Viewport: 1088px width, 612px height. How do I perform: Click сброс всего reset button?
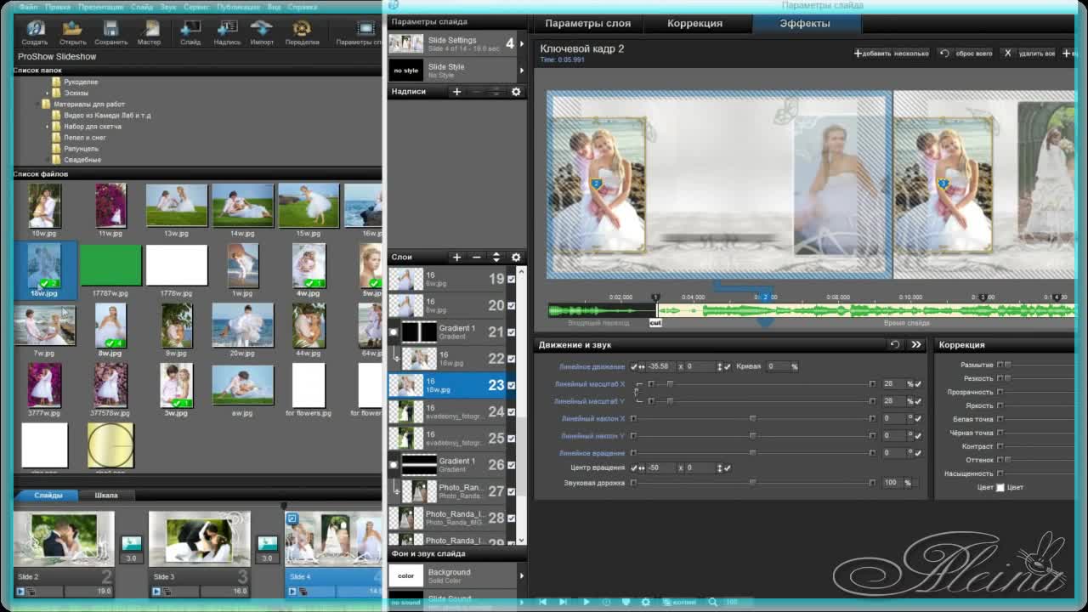pos(966,53)
